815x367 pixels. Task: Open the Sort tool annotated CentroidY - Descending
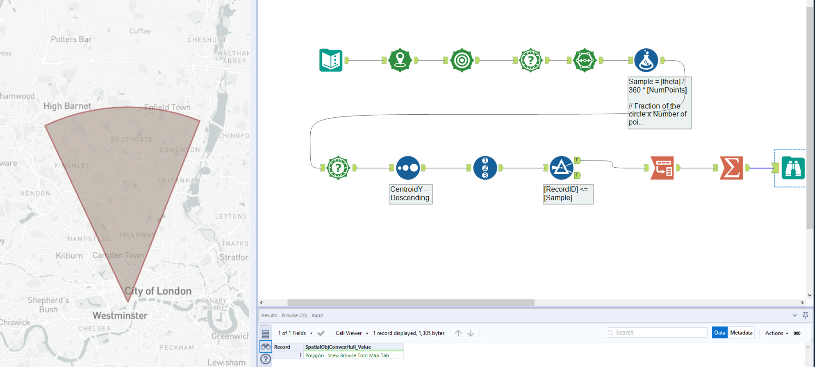408,167
